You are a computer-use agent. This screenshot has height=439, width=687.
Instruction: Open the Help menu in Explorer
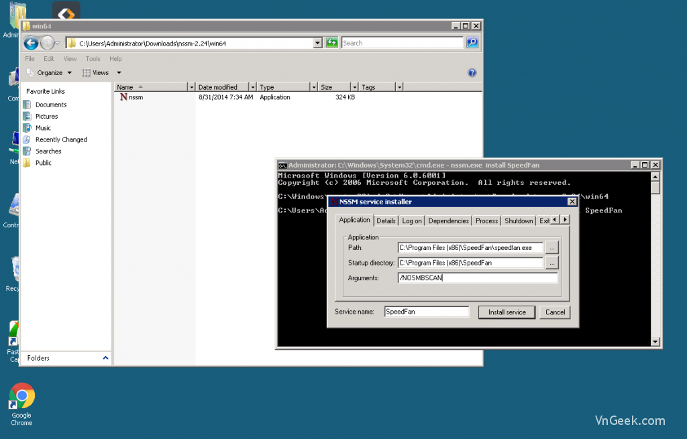pos(115,59)
